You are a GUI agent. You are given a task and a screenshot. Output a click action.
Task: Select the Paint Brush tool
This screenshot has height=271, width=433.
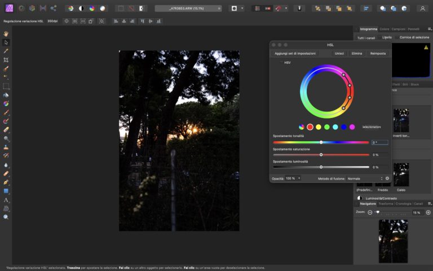[x=6, y=112]
